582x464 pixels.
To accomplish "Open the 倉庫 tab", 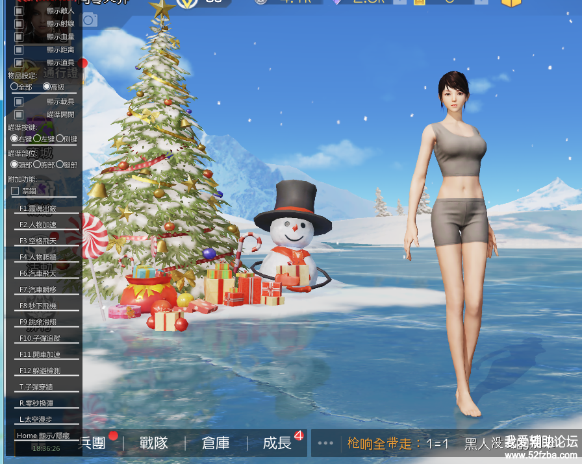I will click(x=215, y=443).
